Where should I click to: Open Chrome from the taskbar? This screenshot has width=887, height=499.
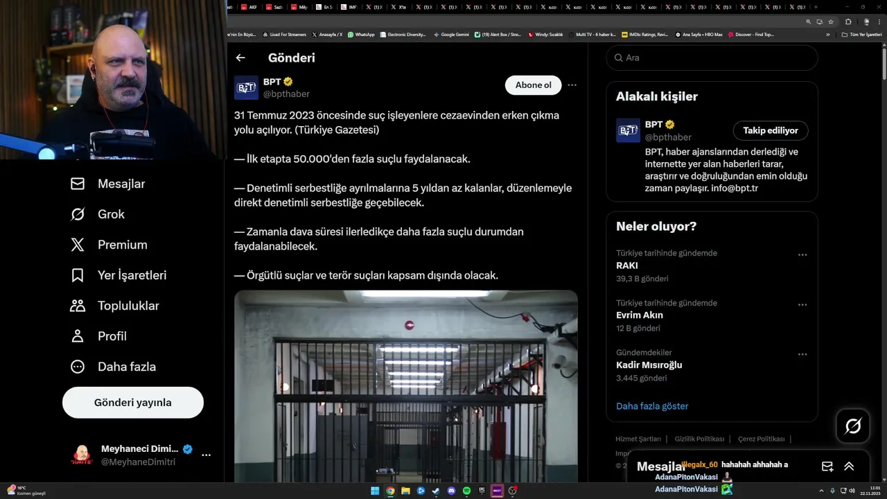point(390,491)
